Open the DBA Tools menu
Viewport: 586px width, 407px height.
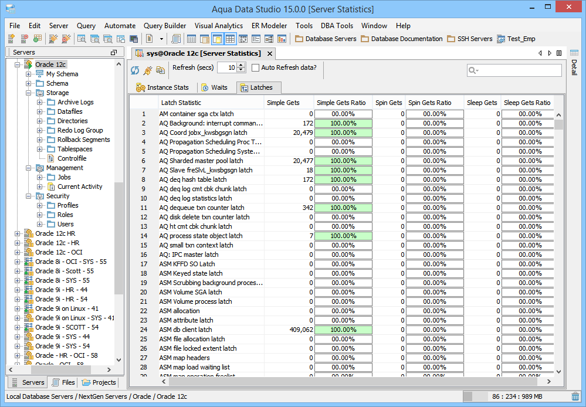coord(337,26)
